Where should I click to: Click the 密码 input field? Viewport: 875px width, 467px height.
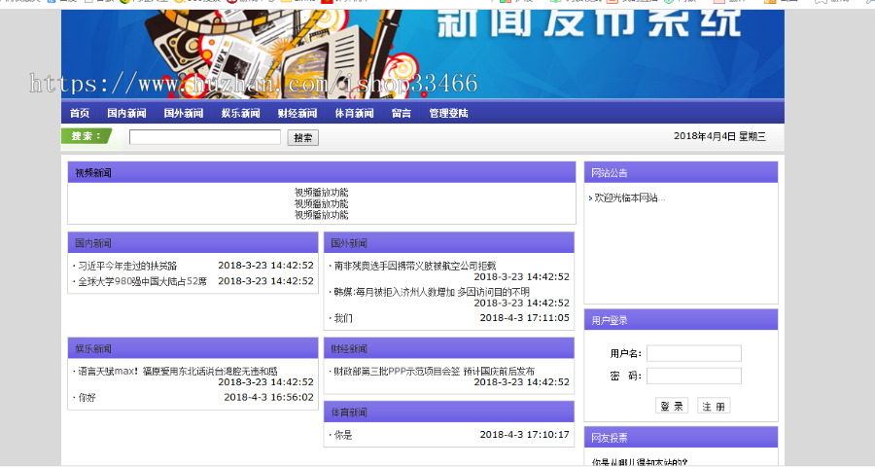(694, 376)
